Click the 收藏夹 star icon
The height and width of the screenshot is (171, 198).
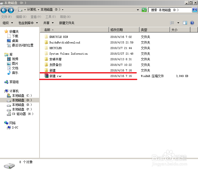6,32
